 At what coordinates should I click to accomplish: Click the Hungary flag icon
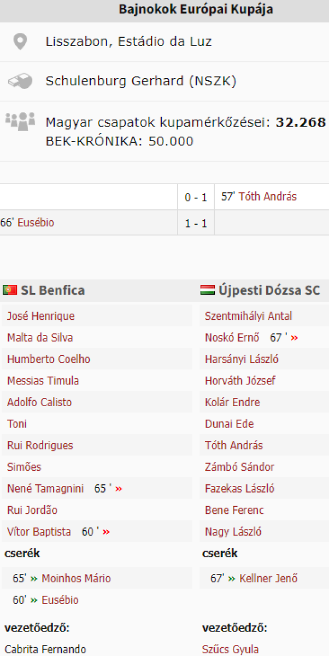[208, 290]
